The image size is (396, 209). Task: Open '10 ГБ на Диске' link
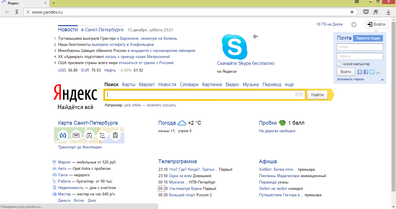click(x=330, y=24)
